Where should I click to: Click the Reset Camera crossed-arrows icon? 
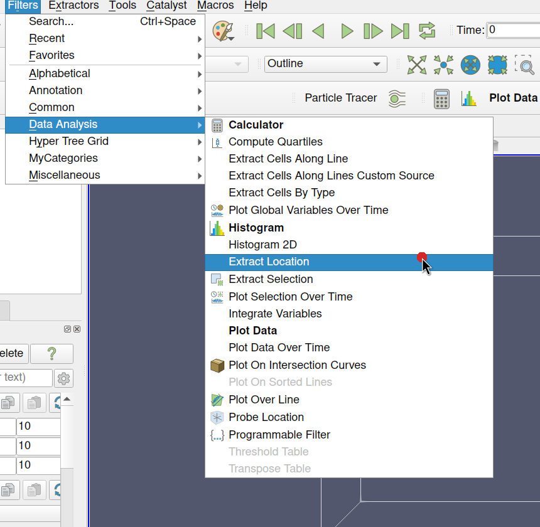[x=417, y=64]
